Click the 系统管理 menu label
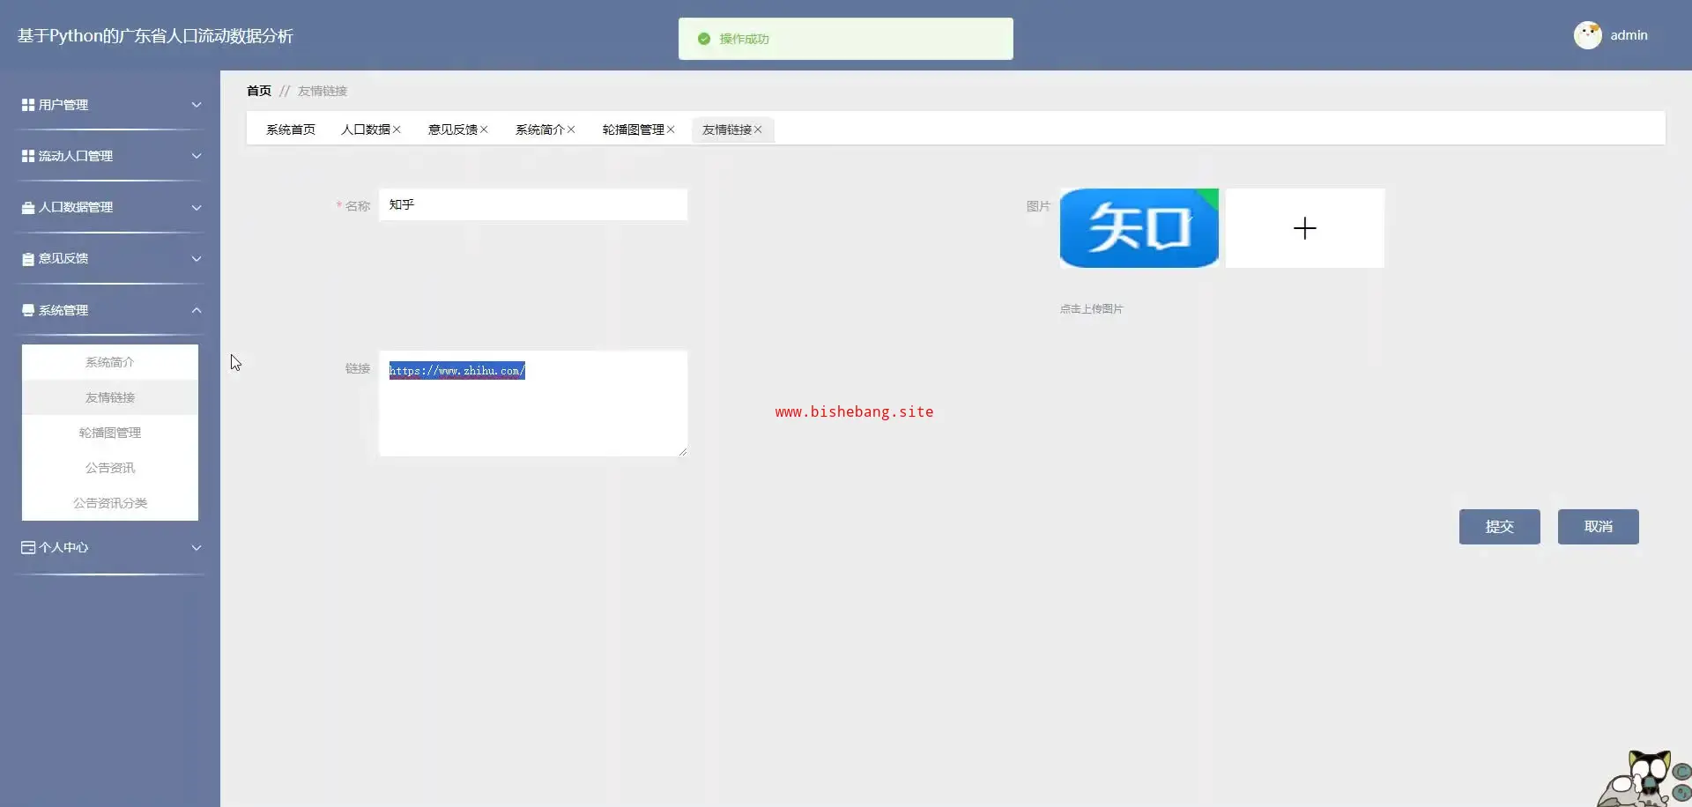The height and width of the screenshot is (807, 1692). click(x=63, y=310)
